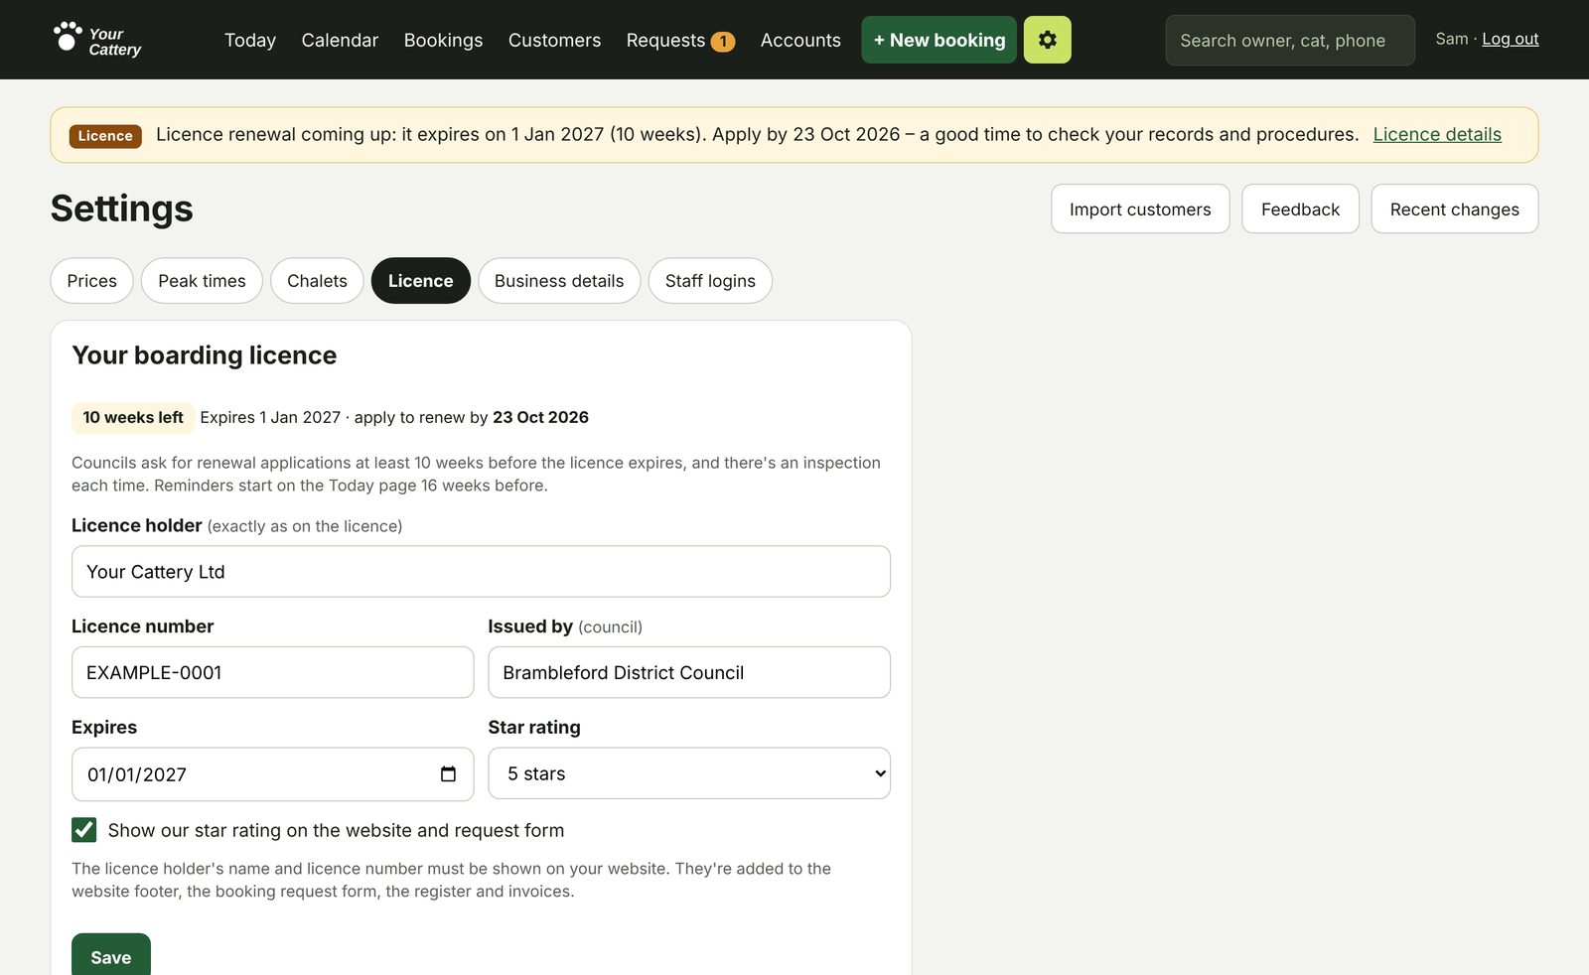Follow the Licence details link
The image size is (1589, 975).
tap(1437, 134)
